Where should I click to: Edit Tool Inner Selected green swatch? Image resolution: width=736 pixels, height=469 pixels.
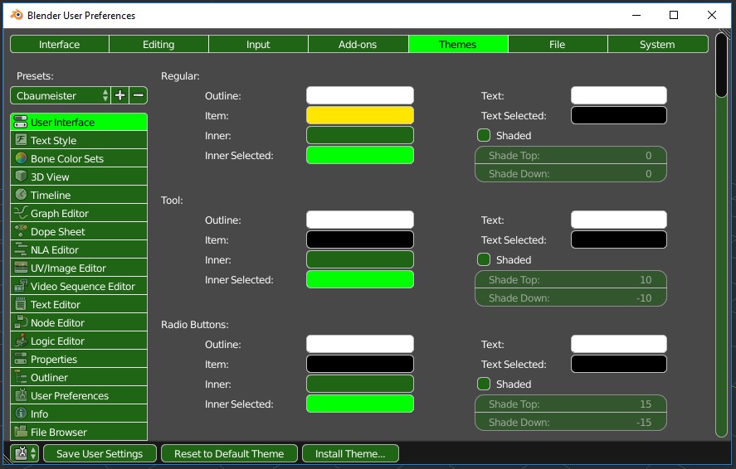click(x=360, y=280)
